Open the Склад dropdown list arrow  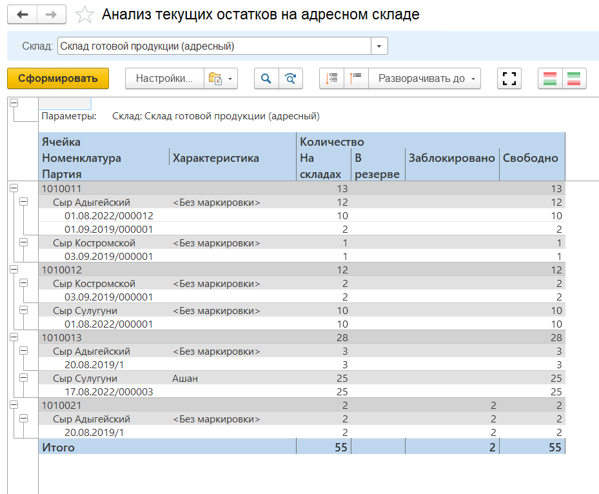tap(379, 46)
